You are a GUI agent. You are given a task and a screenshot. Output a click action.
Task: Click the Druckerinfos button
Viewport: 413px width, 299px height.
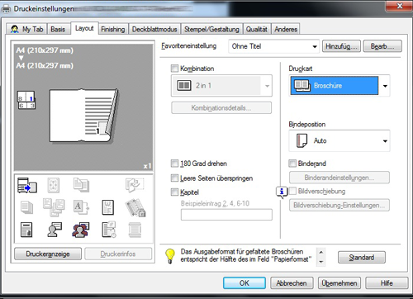point(118,254)
